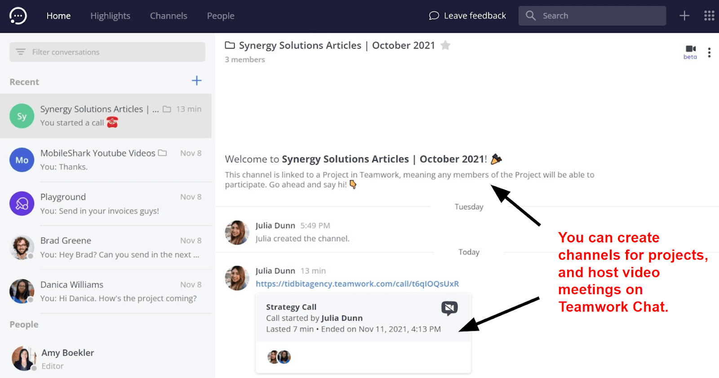The width and height of the screenshot is (719, 378).
Task: Start new conversation with Recent plus icon
Action: tap(196, 81)
